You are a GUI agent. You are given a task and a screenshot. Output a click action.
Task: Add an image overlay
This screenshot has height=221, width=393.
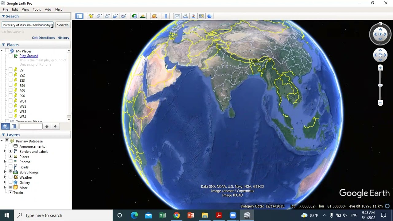click(x=115, y=16)
